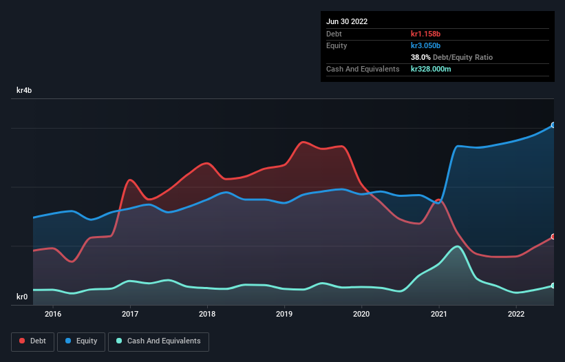
Task: Select the red Debt endpoint marker on chart
Action: [553, 237]
